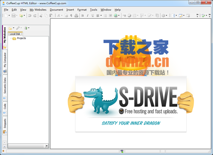This screenshot has width=213, height=155.
Task: Switch to Snippets side tab
Action: click(5, 126)
